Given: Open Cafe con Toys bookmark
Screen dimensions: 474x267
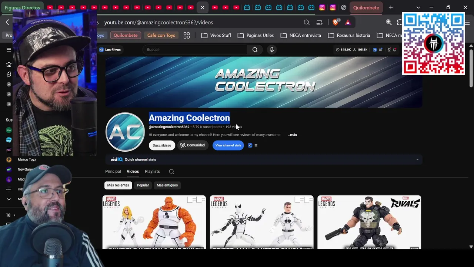Looking at the screenshot, I should tap(161, 35).
